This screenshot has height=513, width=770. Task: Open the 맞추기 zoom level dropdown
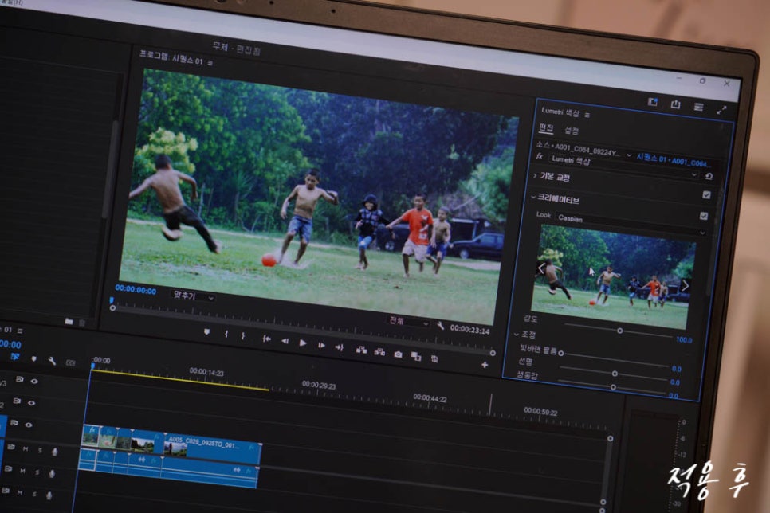[x=194, y=296]
